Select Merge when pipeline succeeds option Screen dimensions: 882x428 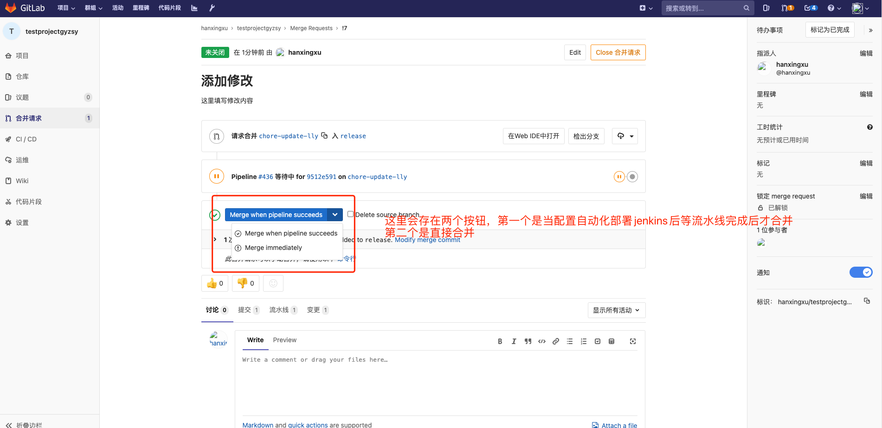coord(287,233)
